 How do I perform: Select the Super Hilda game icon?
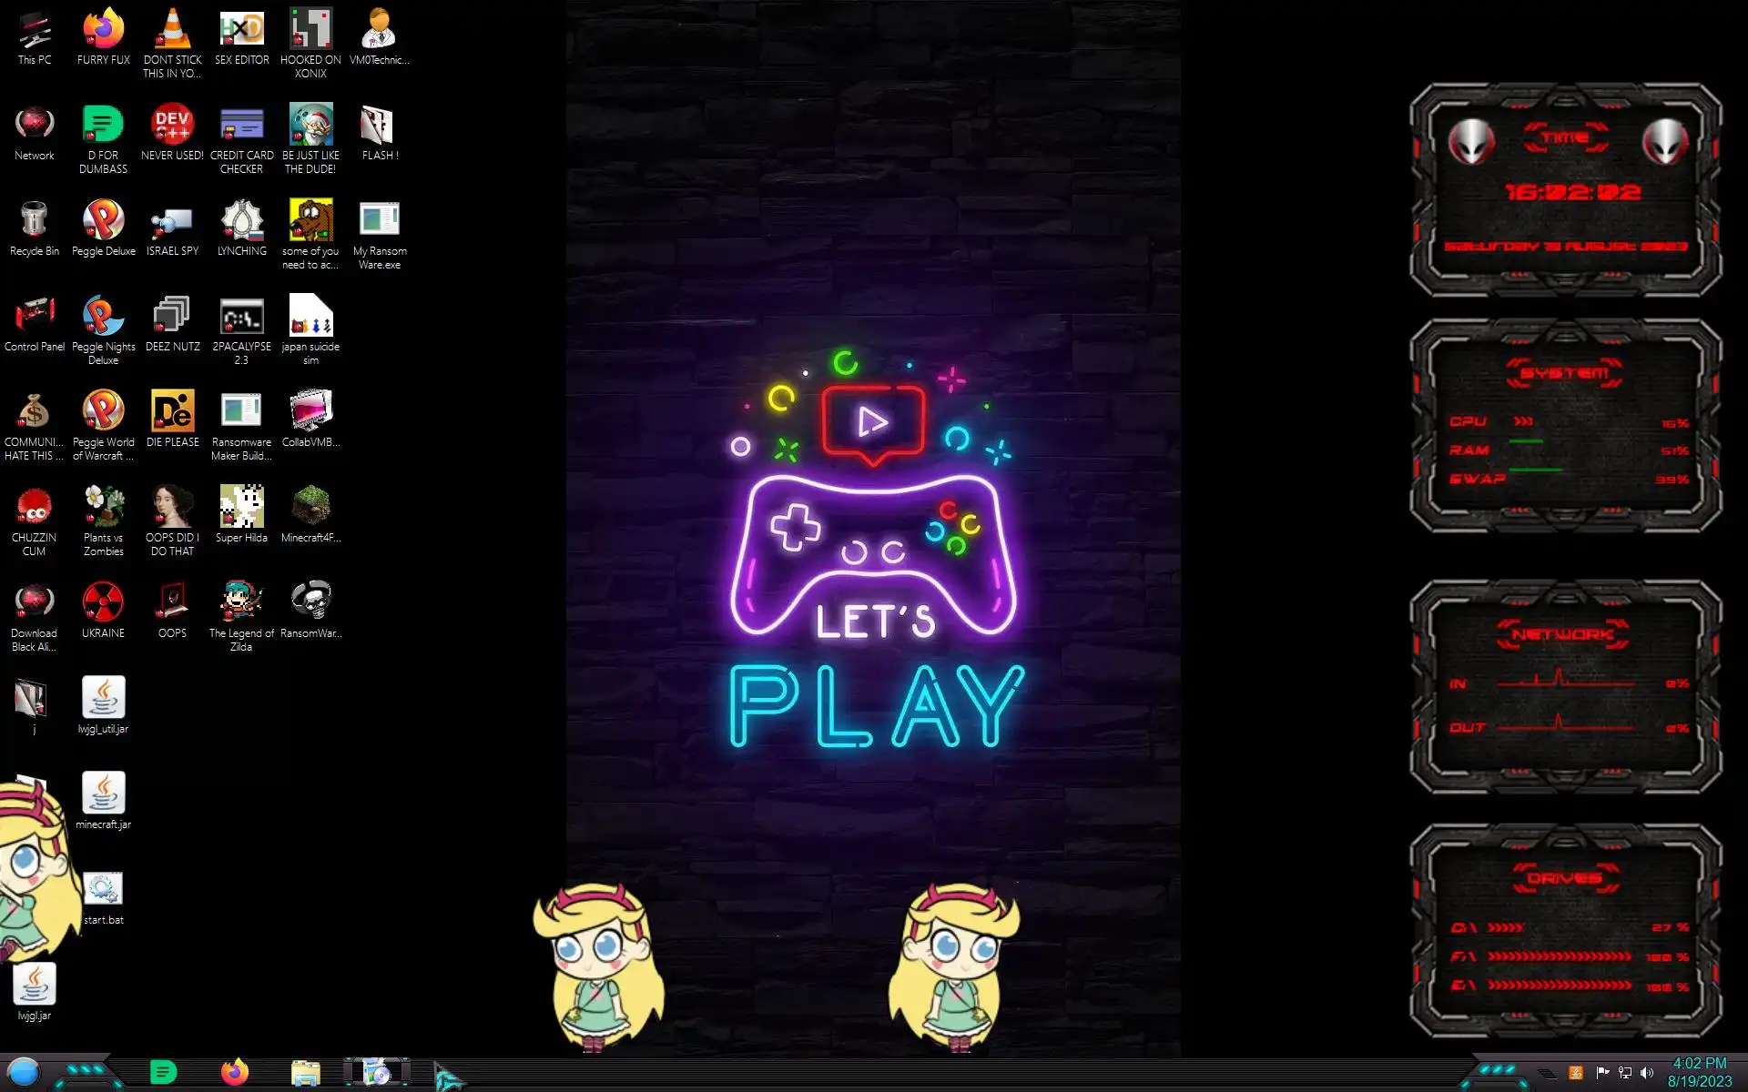tap(241, 508)
